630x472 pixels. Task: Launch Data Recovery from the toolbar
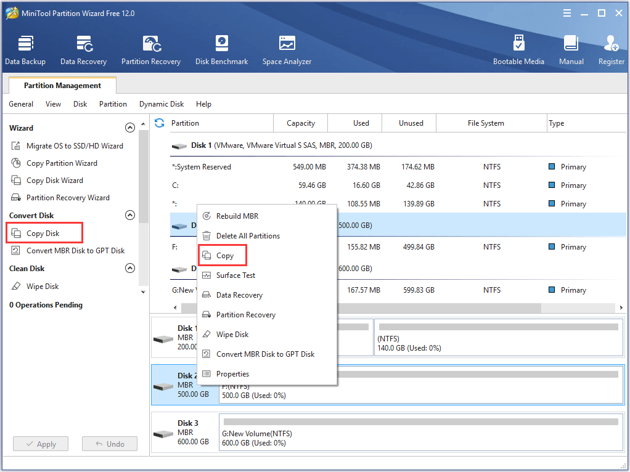click(x=83, y=50)
